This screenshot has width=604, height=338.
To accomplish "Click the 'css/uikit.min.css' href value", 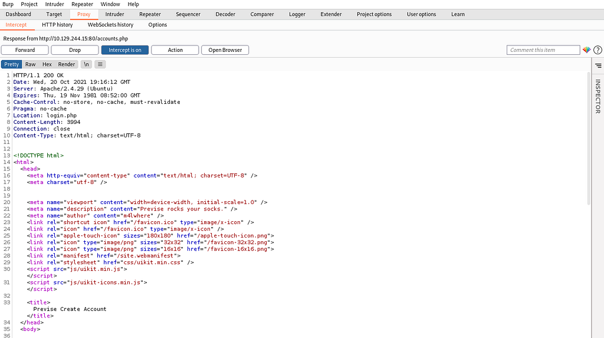I will 152,262.
